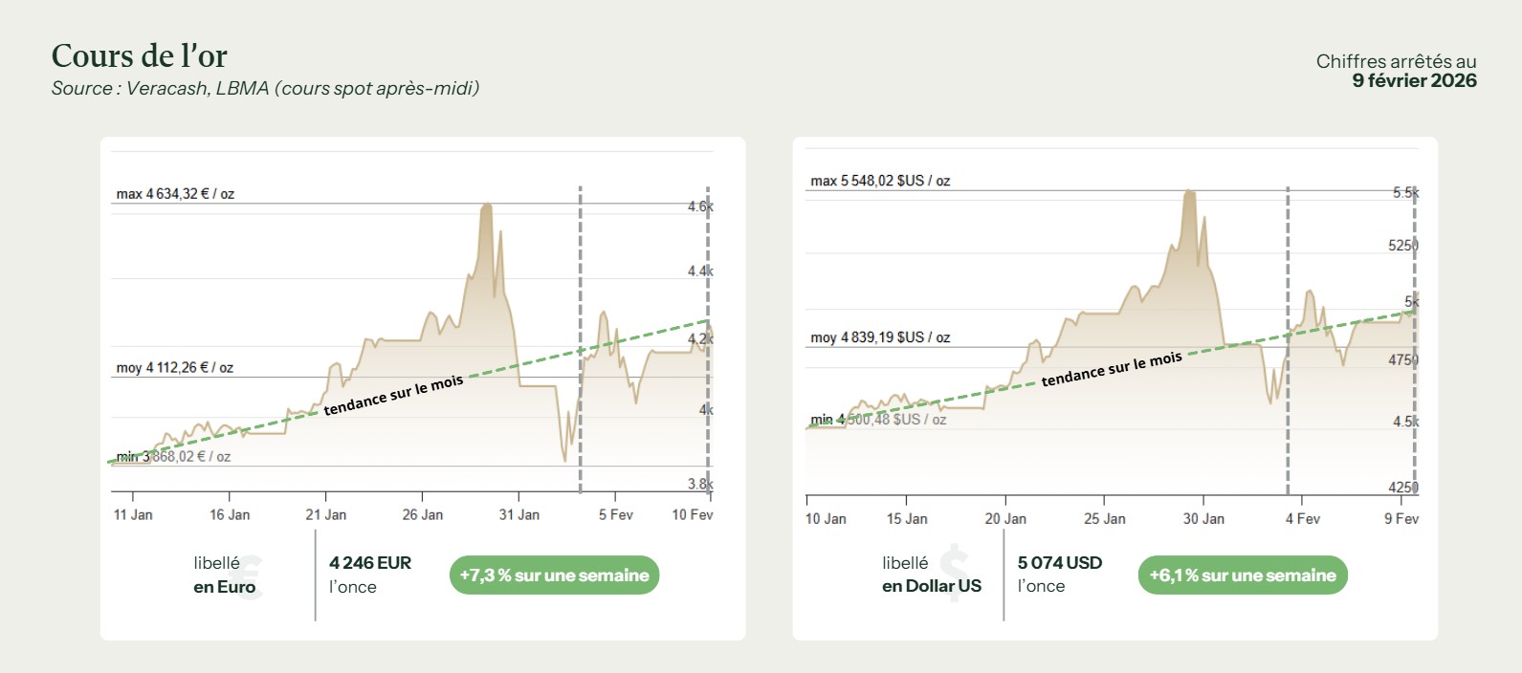
Task: Click the 30 Jan tick on Dollar chart
Action: pyautogui.click(x=1203, y=518)
